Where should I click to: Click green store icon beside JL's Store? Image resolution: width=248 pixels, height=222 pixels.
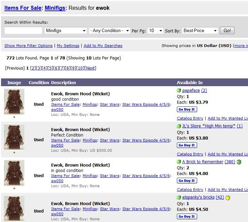pos(179,126)
